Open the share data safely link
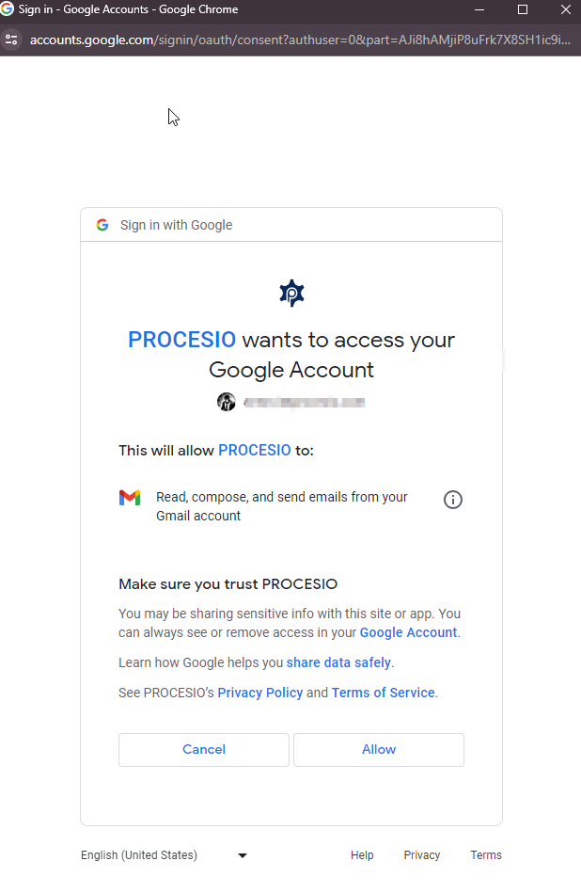 338,662
